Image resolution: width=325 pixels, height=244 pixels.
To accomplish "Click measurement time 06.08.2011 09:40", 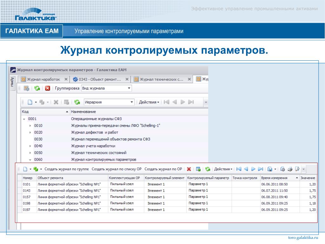I will 275,197.
